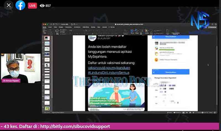Image resolution: width=221 pixels, height=131 pixels.
Task: Click the #LindungDiriLindungSemua hashtag
Action: [x=109, y=73]
